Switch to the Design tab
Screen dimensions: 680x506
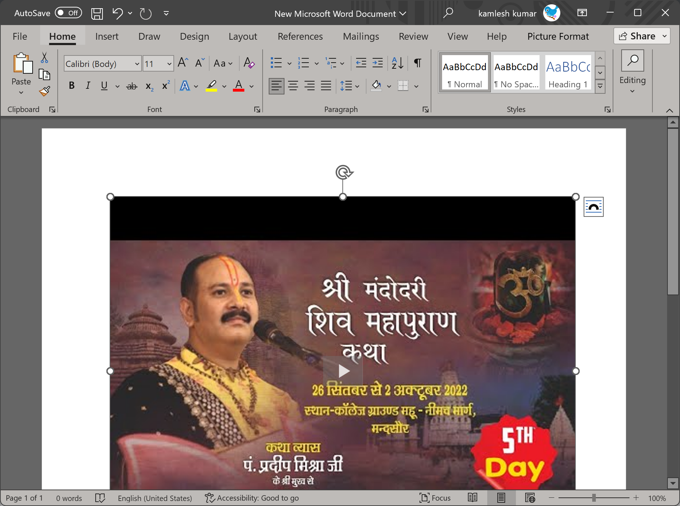tap(195, 37)
